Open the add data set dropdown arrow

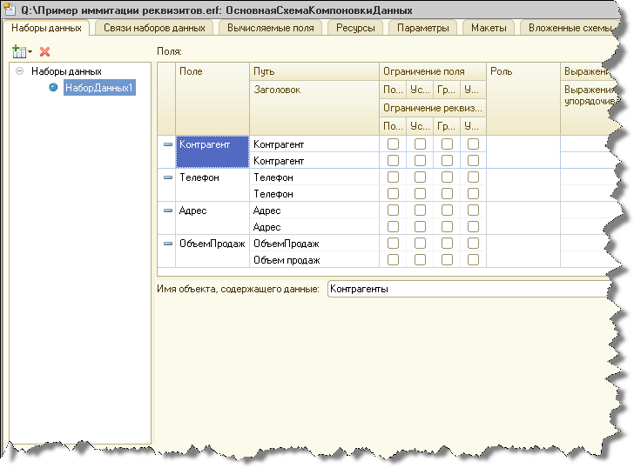(30, 53)
